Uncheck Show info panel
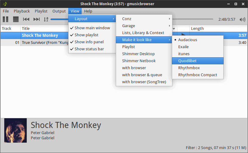 coord(92,42)
